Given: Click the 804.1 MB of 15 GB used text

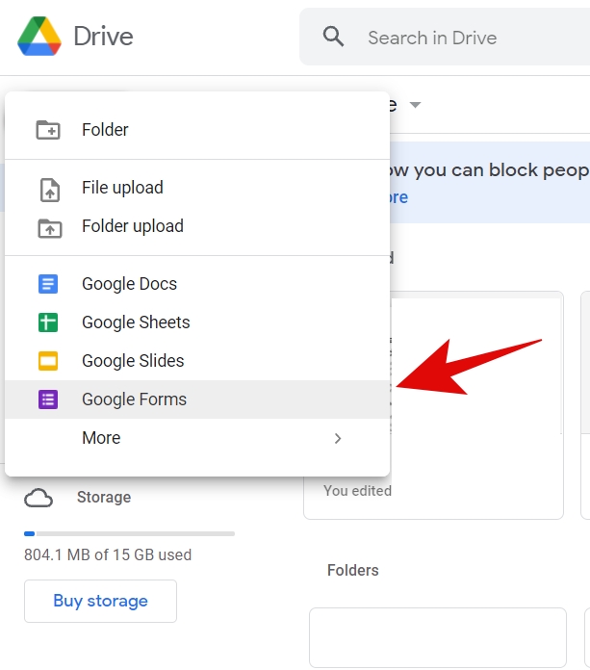Looking at the screenshot, I should pos(108,554).
